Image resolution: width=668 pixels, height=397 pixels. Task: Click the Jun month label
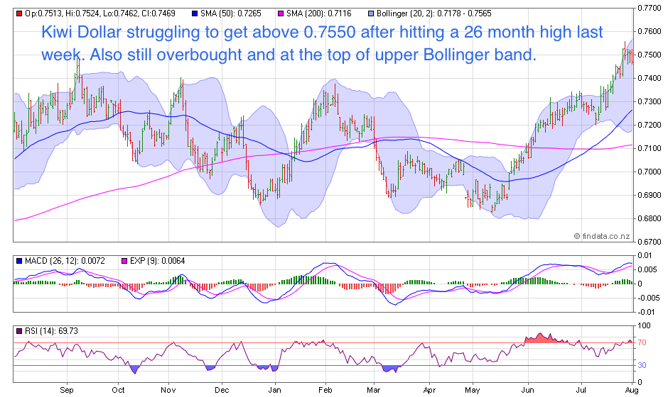click(x=528, y=390)
